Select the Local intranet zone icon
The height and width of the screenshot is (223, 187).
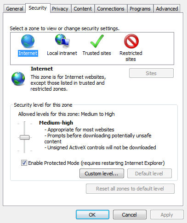click(x=62, y=40)
